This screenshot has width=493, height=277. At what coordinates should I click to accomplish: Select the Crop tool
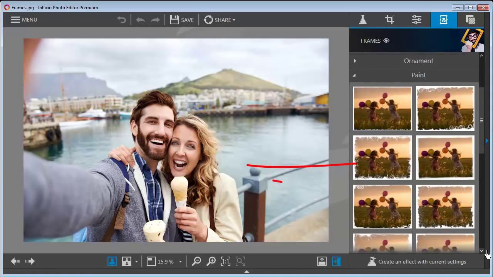[389, 20]
